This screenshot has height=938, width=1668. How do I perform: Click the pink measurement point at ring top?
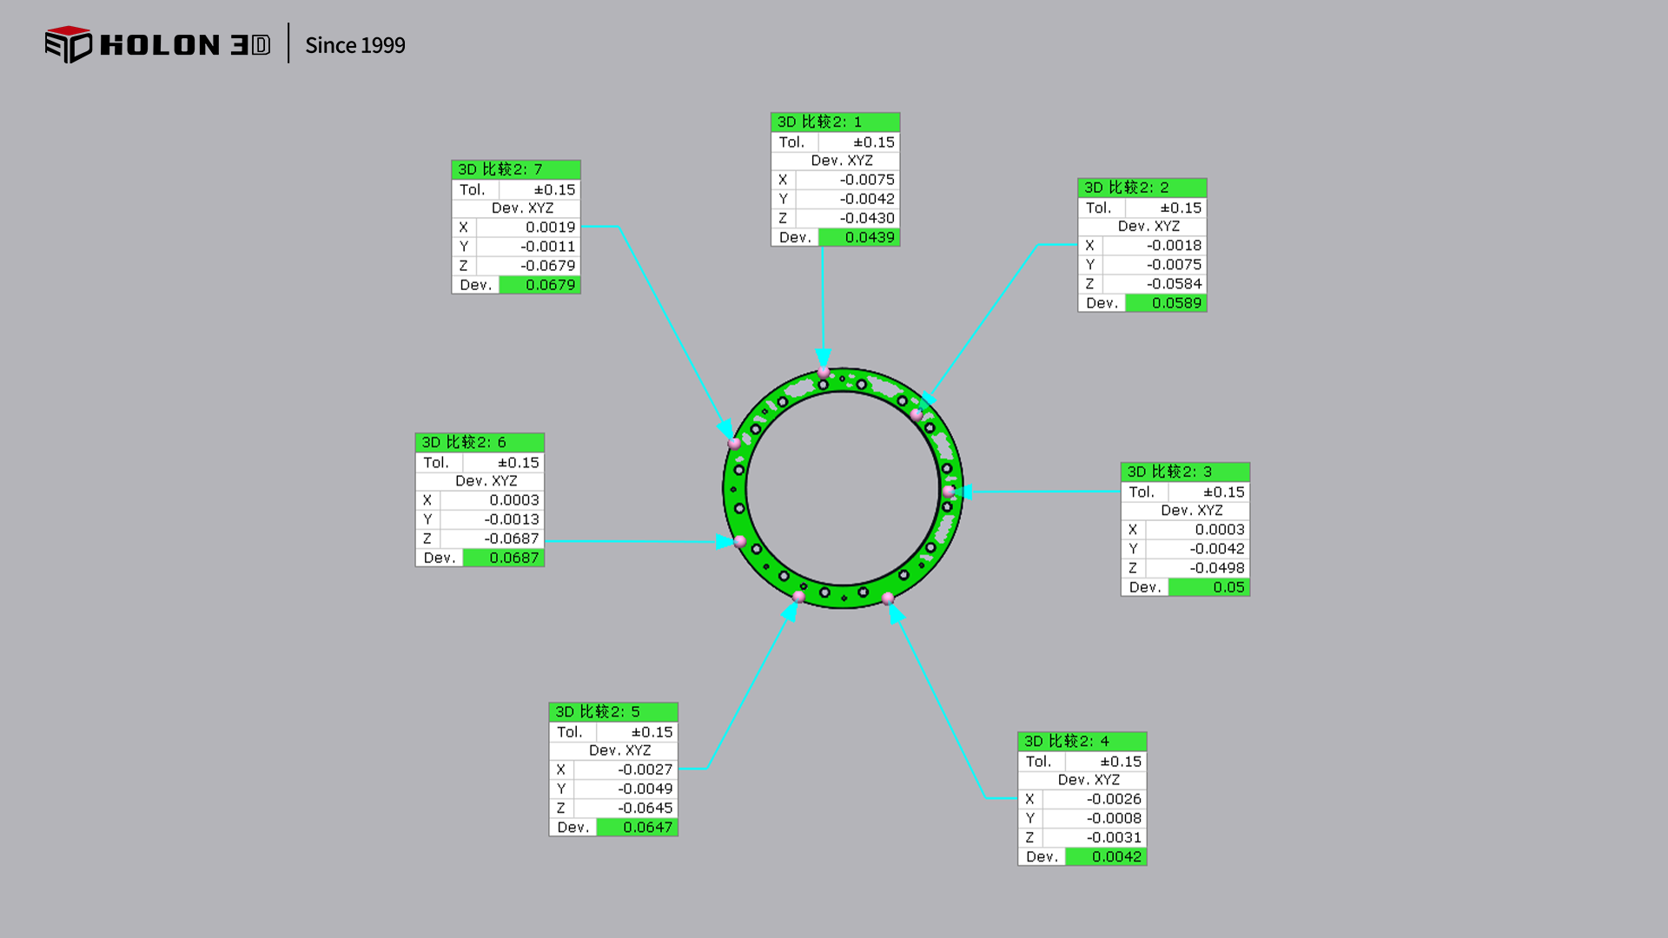pos(824,372)
